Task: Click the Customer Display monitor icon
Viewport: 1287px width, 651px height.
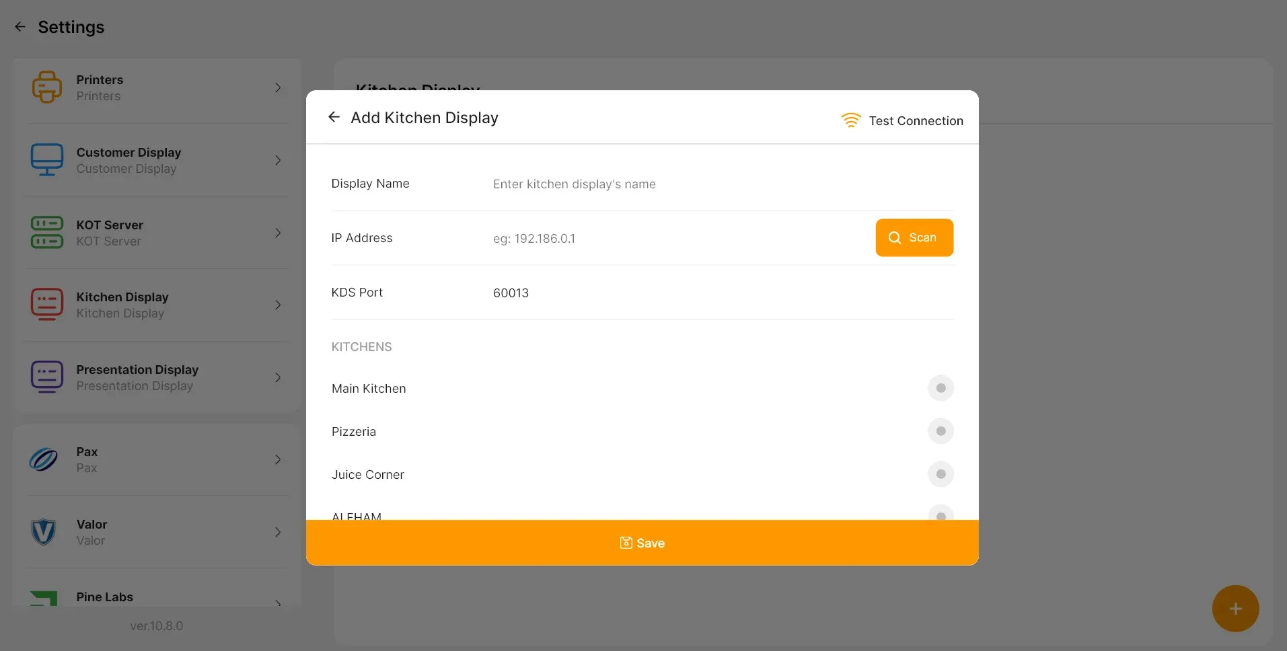Action: click(46, 160)
